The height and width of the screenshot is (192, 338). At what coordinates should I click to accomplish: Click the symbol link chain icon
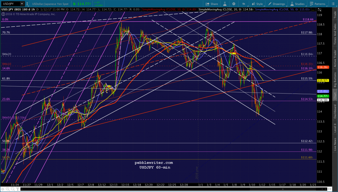click(27, 4)
